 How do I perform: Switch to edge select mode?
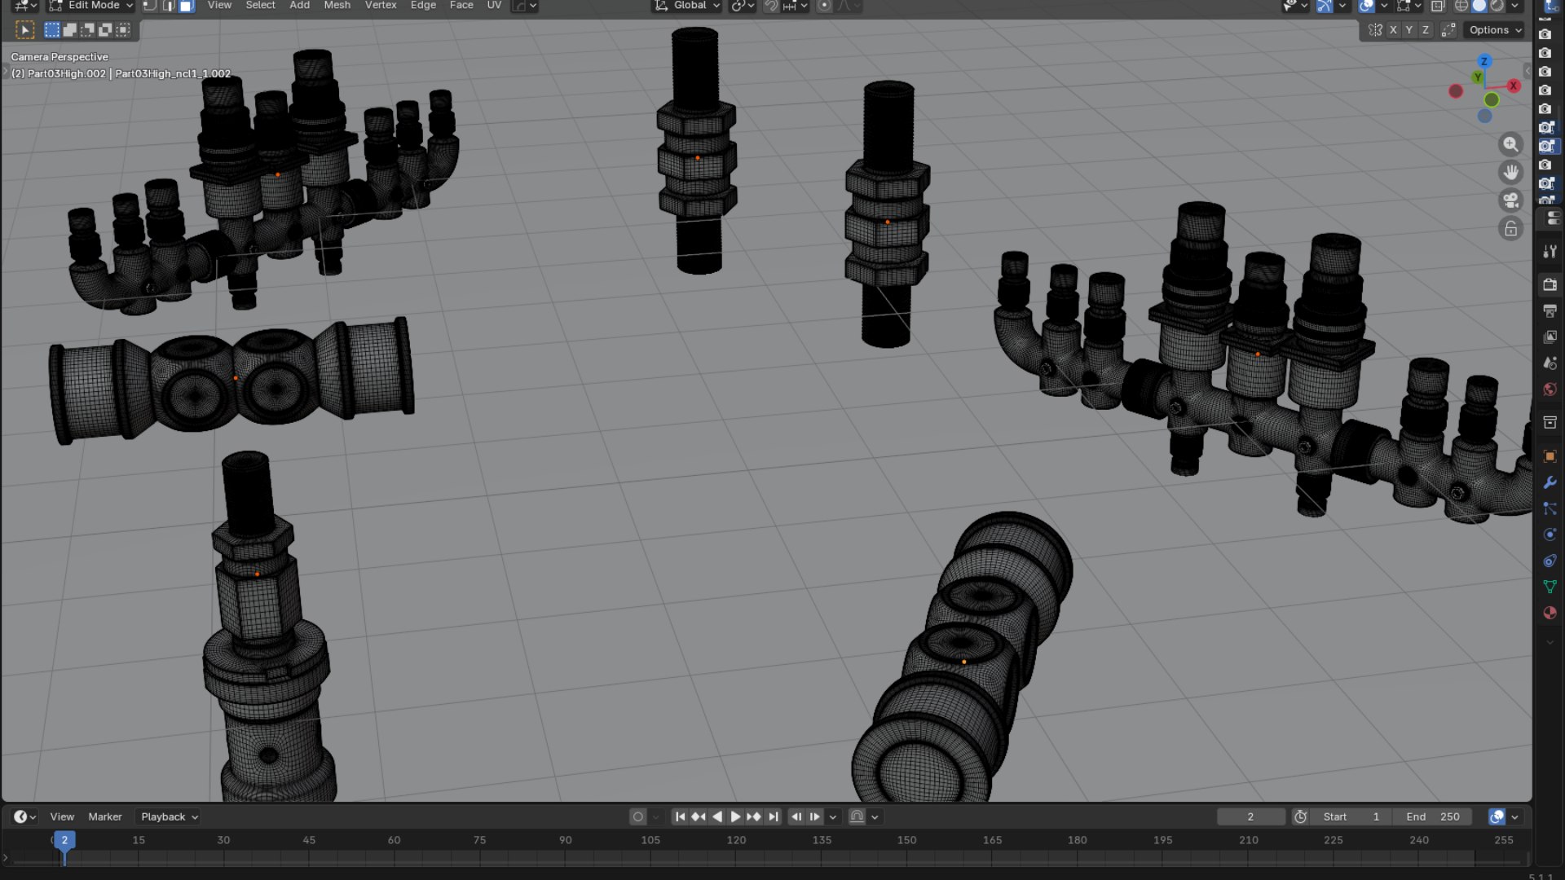(168, 5)
